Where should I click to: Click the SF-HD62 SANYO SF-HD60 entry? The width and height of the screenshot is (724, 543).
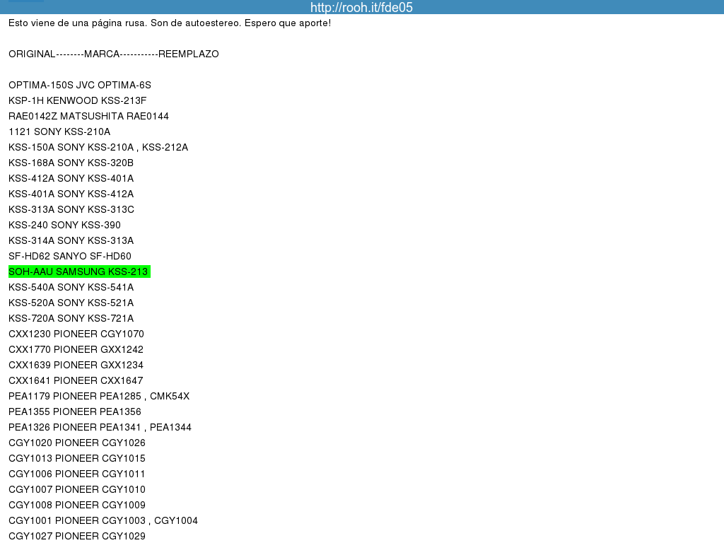click(x=69, y=256)
